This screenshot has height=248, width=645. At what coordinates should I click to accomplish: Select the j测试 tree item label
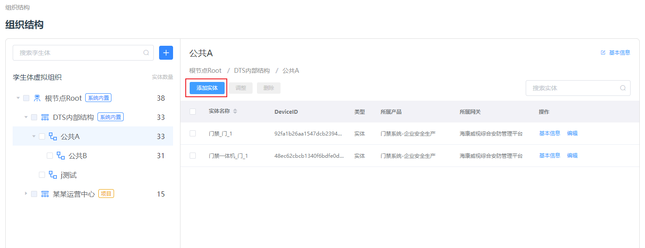(69, 175)
